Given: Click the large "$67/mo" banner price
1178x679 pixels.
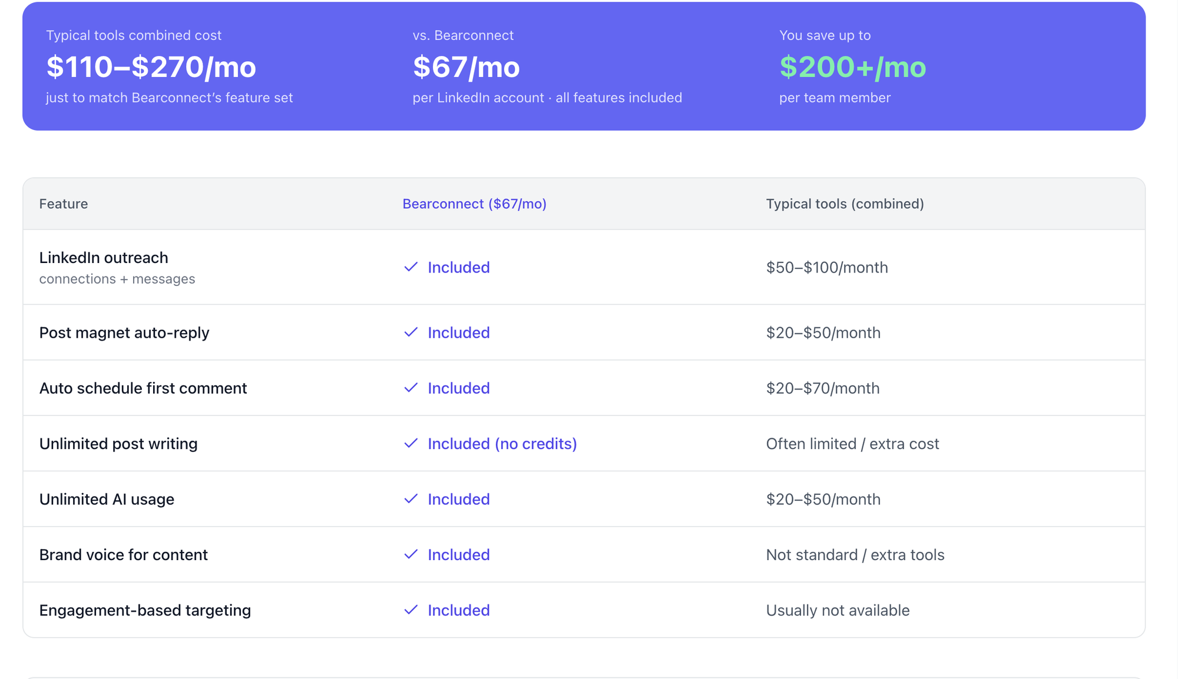Looking at the screenshot, I should 466,67.
